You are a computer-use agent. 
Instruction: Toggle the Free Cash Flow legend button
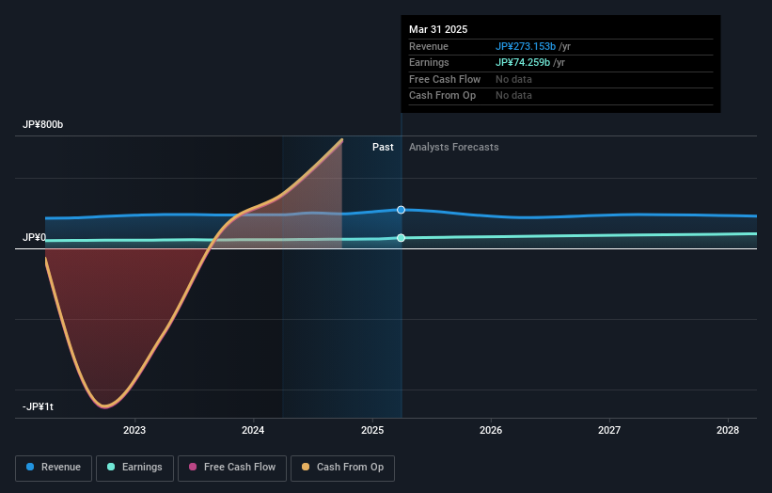232,468
